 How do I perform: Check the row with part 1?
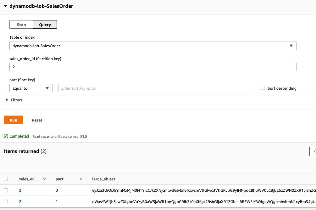[x=6, y=201]
